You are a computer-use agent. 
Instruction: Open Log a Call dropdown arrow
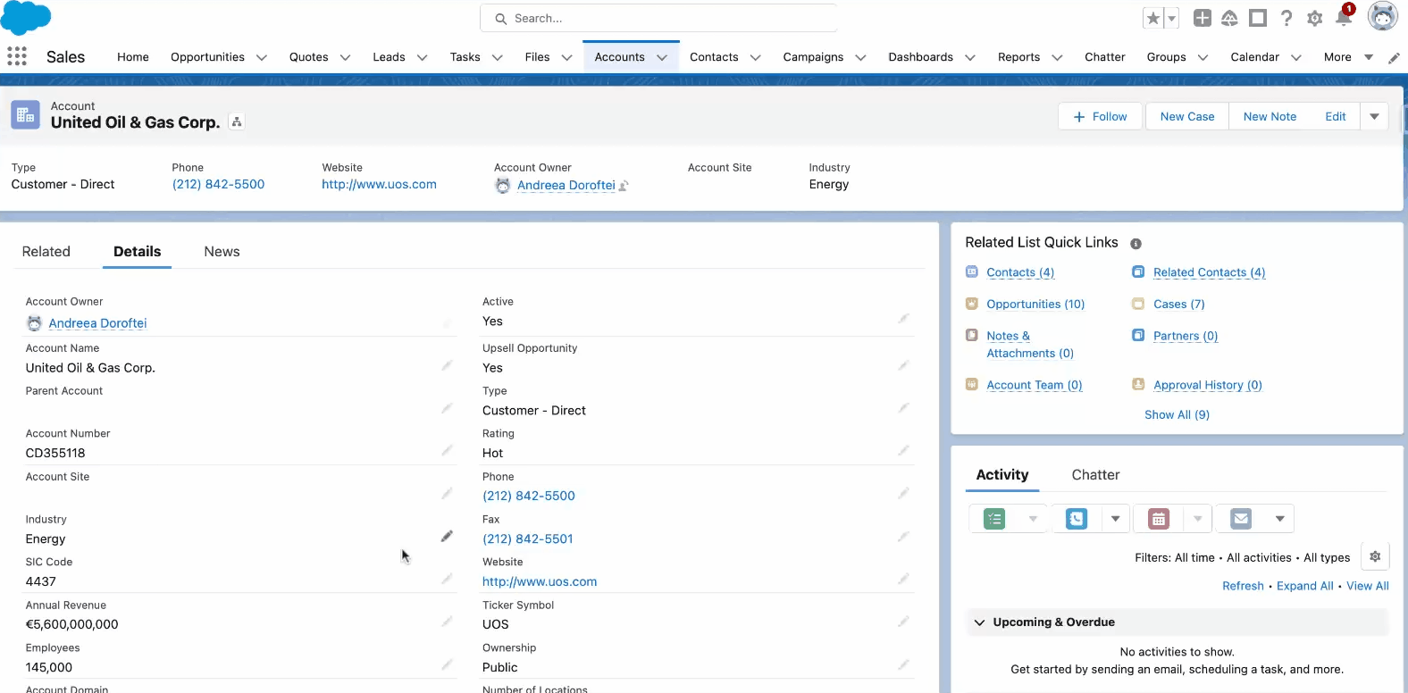(1115, 519)
